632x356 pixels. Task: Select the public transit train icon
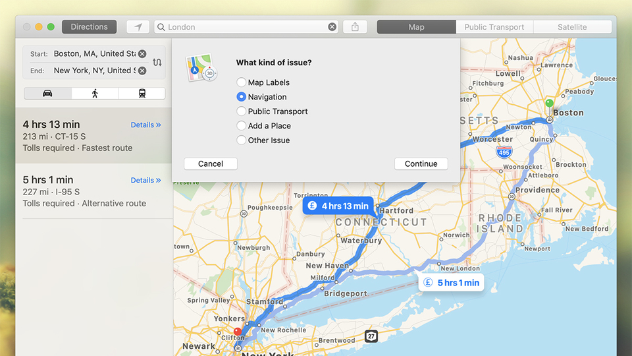coord(142,93)
